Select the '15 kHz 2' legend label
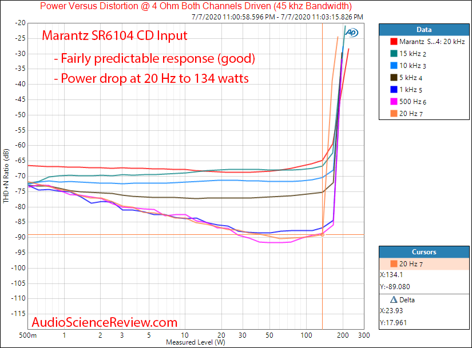 coord(412,54)
